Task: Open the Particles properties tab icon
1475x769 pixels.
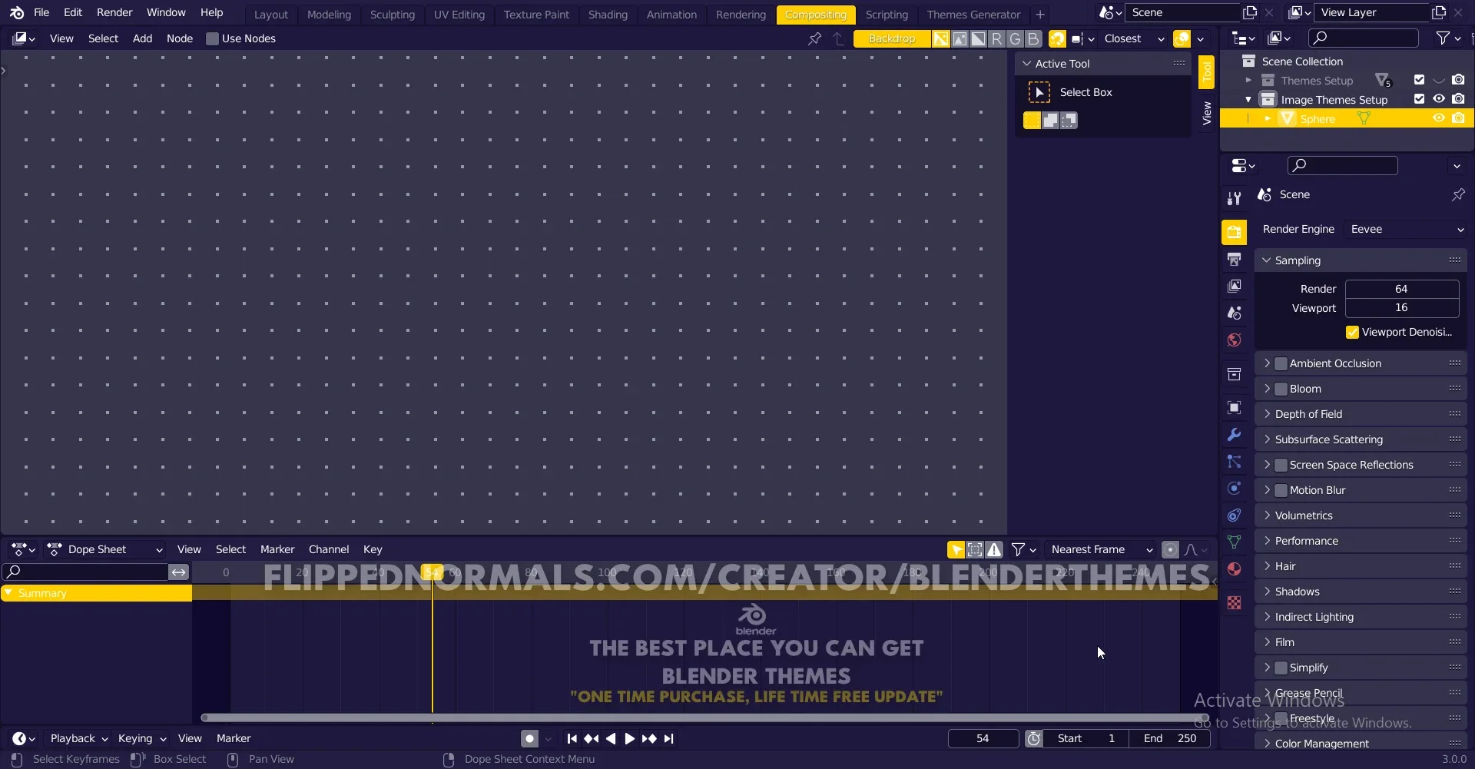Action: (x=1234, y=461)
